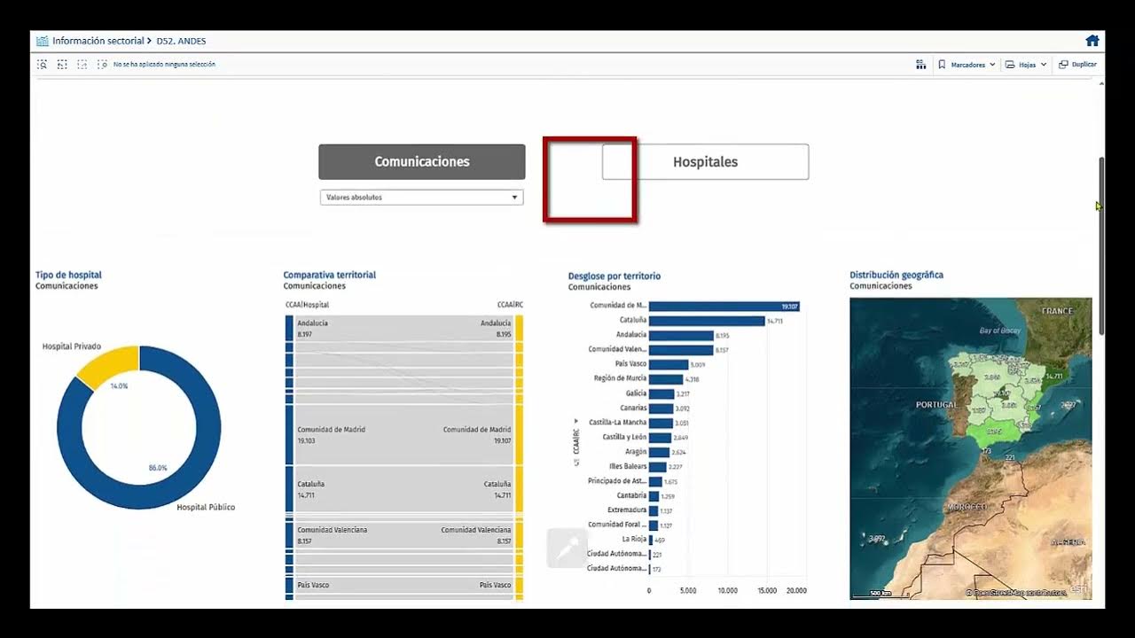Open the Marcadores bookmarks dropdown
This screenshot has width=1135, height=638.
(x=967, y=65)
